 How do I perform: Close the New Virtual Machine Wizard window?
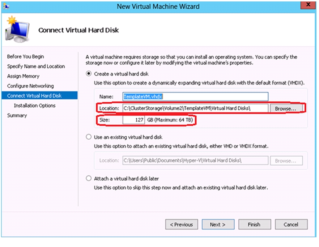pyautogui.click(x=308, y=5)
